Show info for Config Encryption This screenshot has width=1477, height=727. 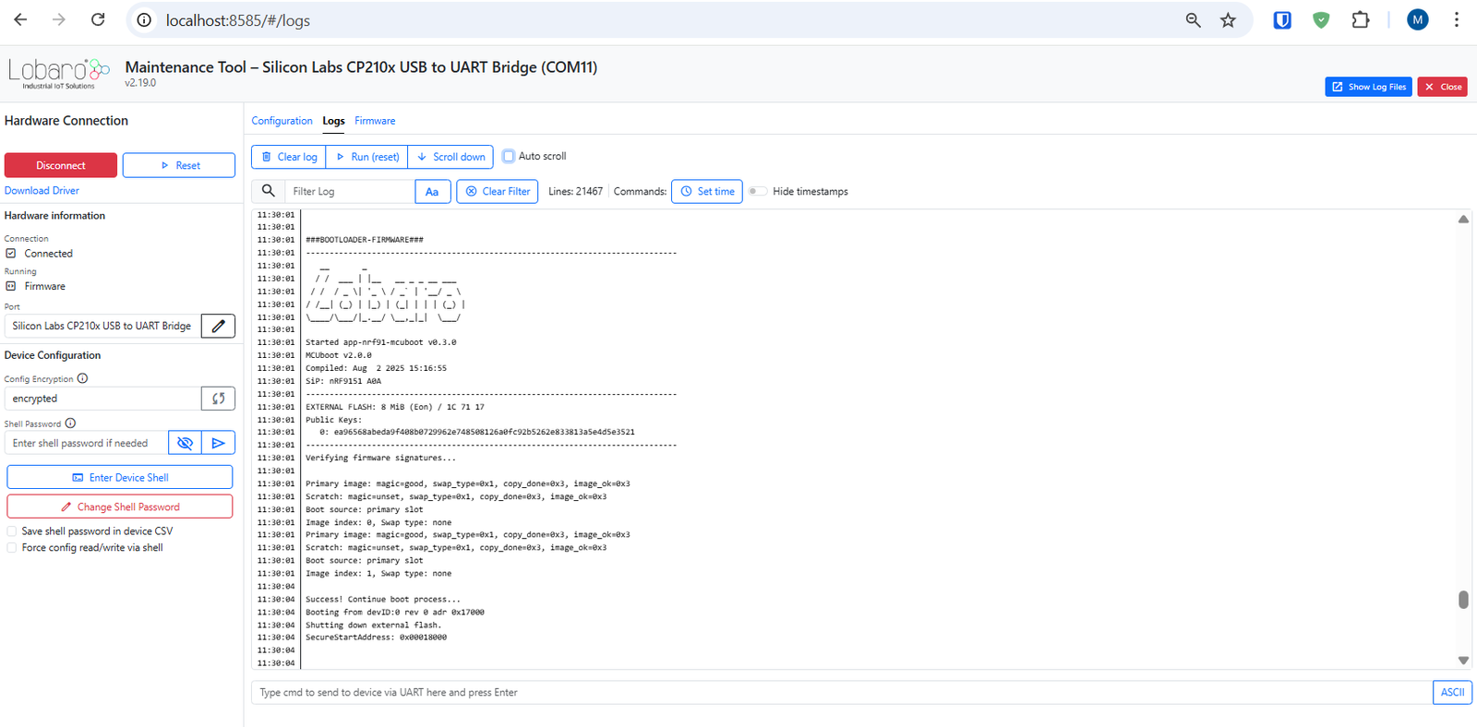pos(82,378)
